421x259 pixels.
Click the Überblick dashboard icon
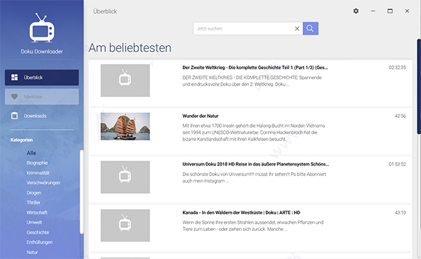pyautogui.click(x=15, y=77)
